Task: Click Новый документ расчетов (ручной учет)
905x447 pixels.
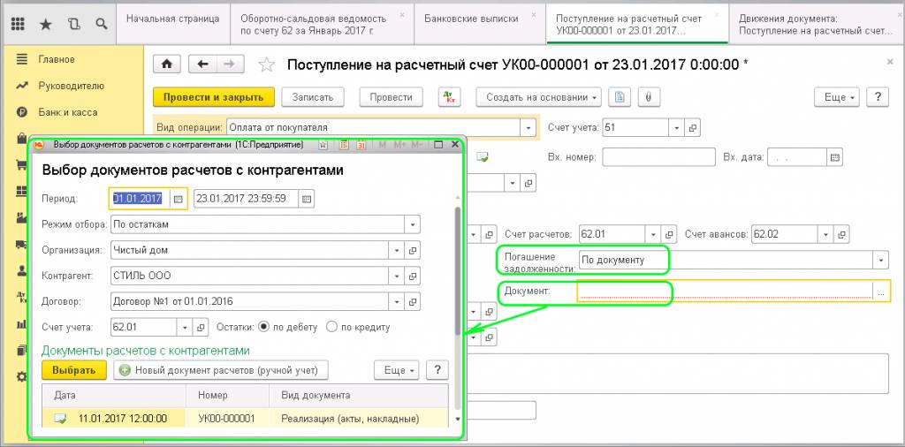Action: click(220, 370)
